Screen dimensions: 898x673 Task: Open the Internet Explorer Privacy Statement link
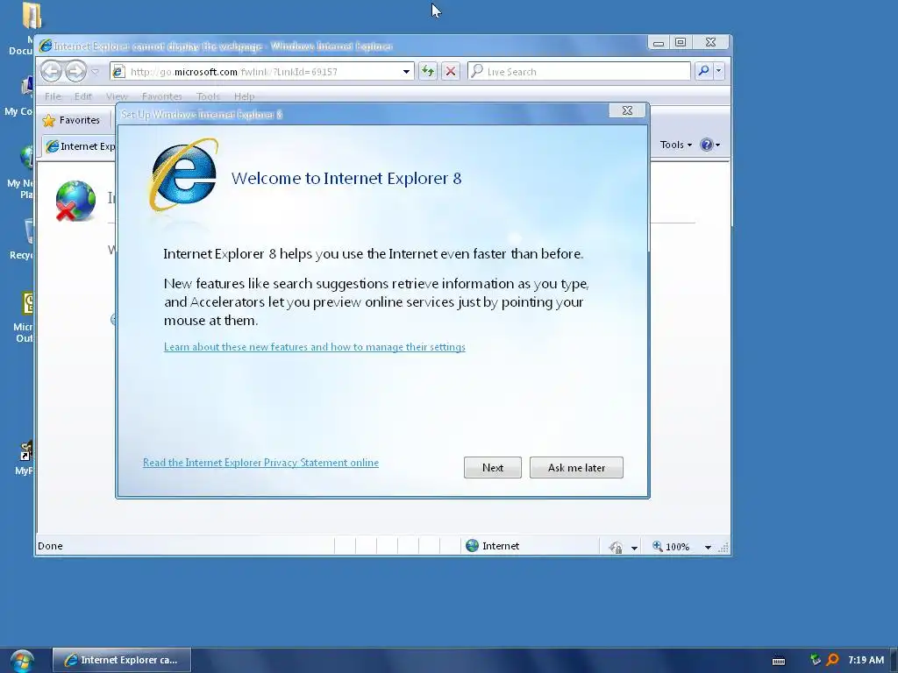click(260, 463)
